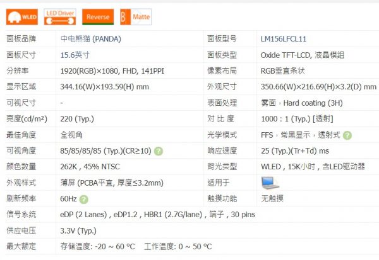379x260 pixels.
Task: Select the RGB垂直条状 pixel layout value
Action: point(282,71)
